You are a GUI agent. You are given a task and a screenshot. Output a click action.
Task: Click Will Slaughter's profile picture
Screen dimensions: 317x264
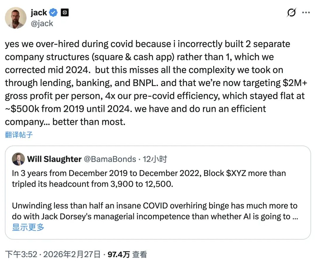(x=18, y=159)
